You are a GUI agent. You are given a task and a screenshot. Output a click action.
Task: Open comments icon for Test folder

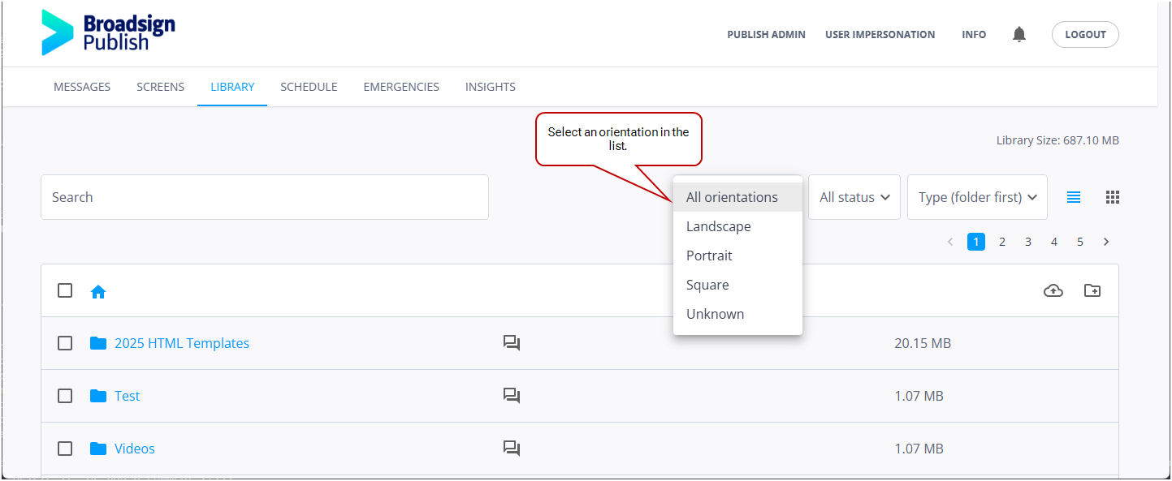pos(511,396)
